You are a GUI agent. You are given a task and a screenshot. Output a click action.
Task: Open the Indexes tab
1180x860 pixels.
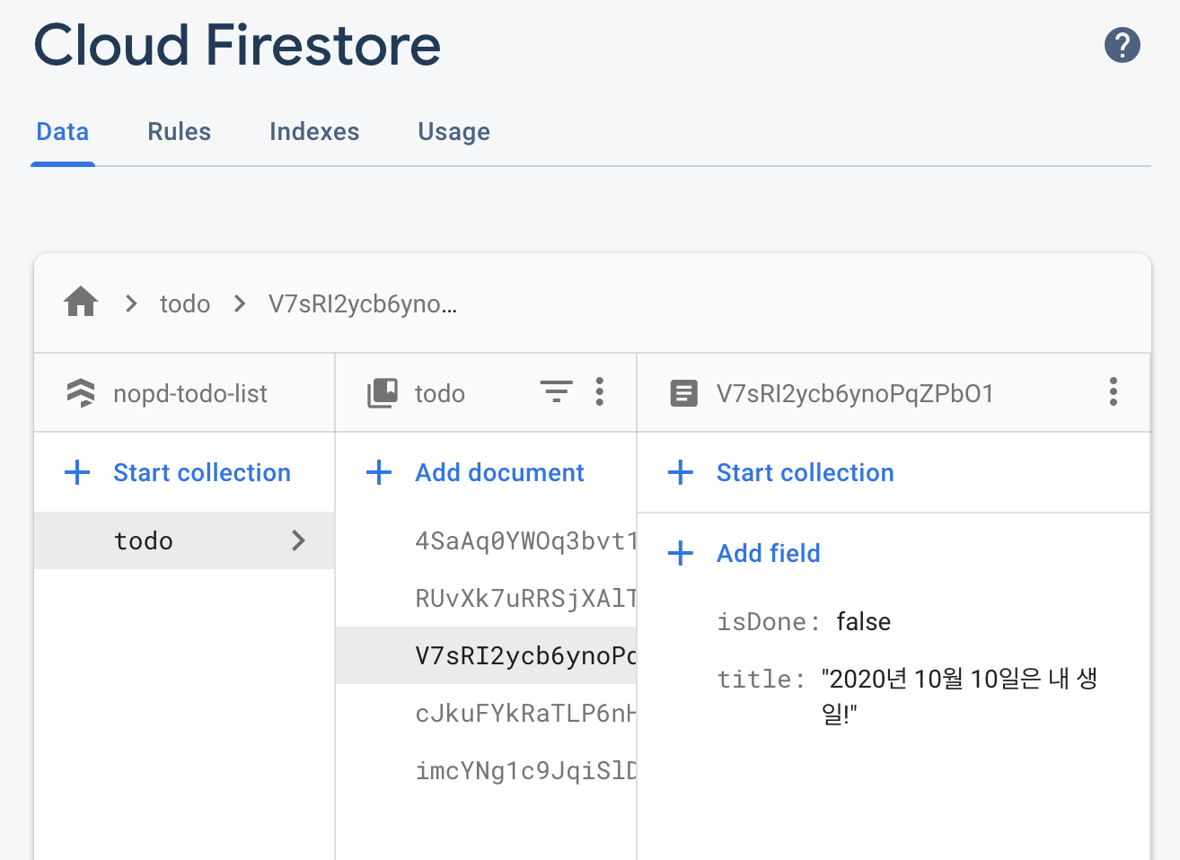pos(314,132)
